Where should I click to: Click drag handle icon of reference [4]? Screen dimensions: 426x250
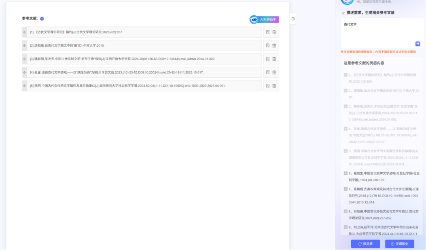pos(24,72)
